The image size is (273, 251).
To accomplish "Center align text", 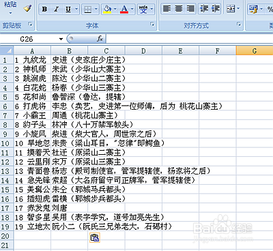I will pos(179,9).
